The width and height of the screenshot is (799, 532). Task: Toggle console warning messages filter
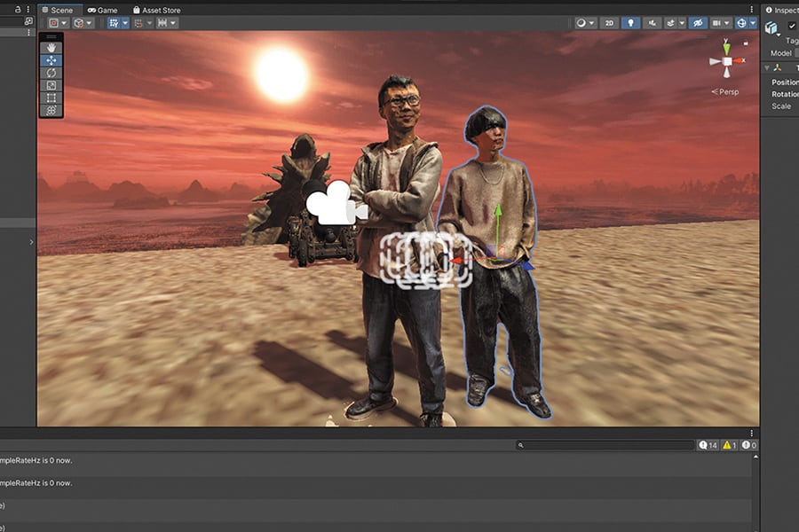click(x=730, y=445)
